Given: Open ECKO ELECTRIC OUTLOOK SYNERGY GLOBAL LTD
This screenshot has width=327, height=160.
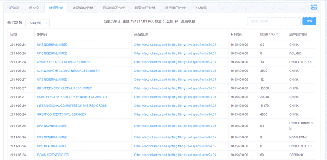Looking at the screenshot, I should pyautogui.click(x=73, y=97).
